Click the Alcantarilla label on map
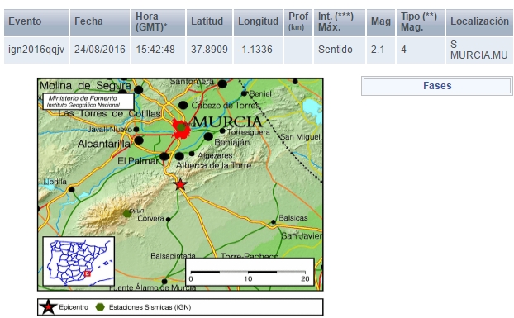 [x=104, y=144]
